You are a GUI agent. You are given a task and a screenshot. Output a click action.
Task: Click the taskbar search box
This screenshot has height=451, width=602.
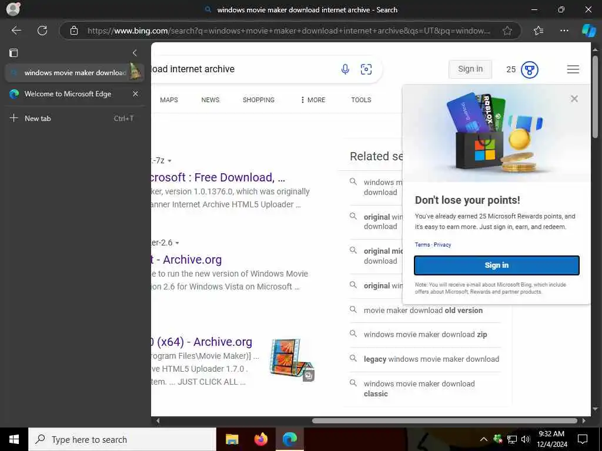pos(122,439)
